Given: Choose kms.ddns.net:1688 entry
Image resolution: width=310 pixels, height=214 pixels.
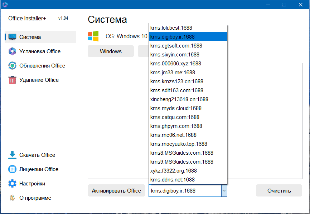Looking at the screenshot, I should pos(188,180).
